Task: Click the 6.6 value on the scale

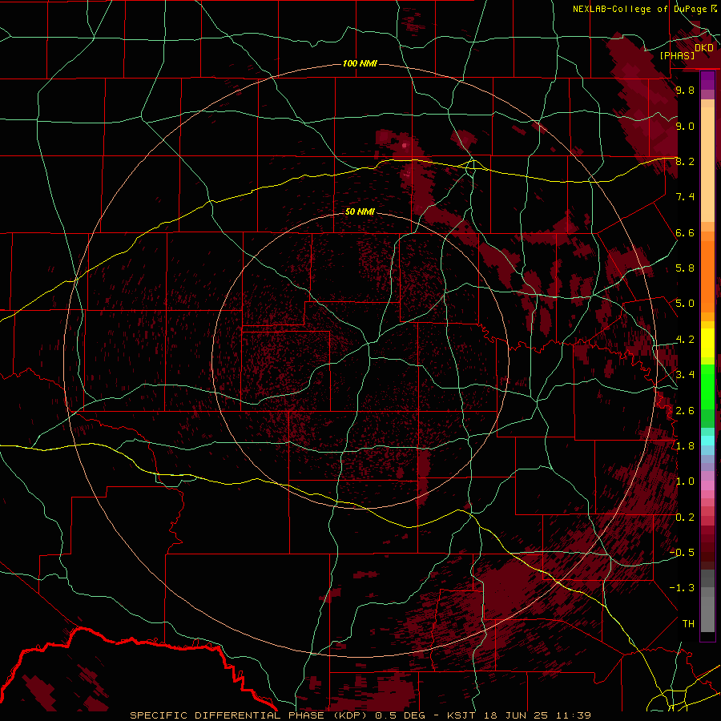Action: pos(685,232)
